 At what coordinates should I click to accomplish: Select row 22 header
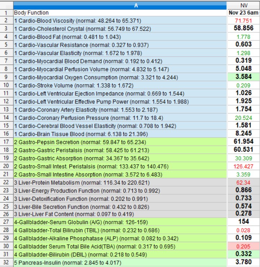(x=6, y=182)
